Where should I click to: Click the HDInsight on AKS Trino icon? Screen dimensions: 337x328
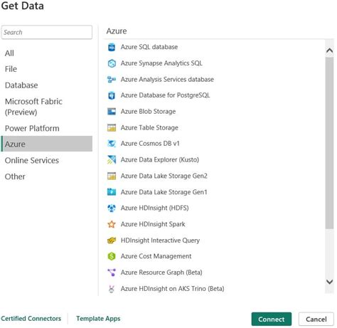[x=112, y=289]
